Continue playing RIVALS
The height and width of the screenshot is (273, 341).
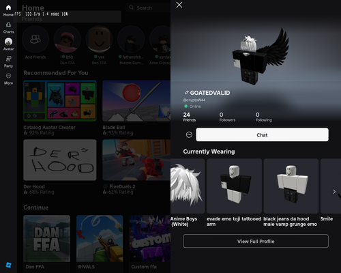(x=100, y=238)
